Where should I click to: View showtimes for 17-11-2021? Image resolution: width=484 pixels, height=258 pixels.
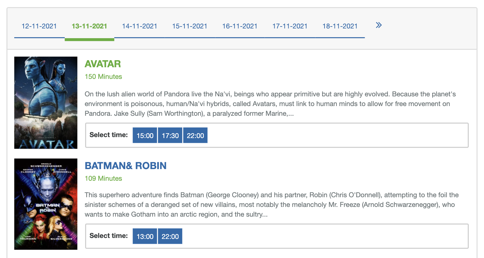point(290,26)
